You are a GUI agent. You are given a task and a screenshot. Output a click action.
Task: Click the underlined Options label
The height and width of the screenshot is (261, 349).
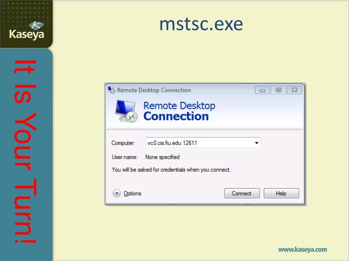tap(133, 193)
